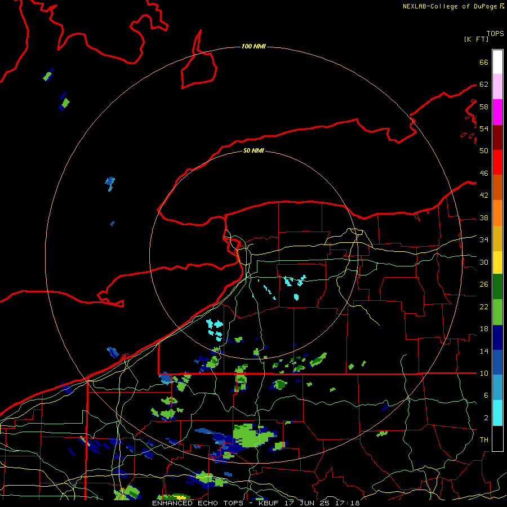The image size is (507, 507).
Task: Click the white swatch in the tops legend
Action: 497,62
